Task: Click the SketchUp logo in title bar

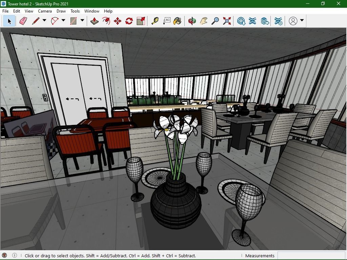Action: tap(3, 4)
